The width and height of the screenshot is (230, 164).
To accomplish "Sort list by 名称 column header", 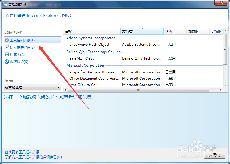I will [x=92, y=31].
